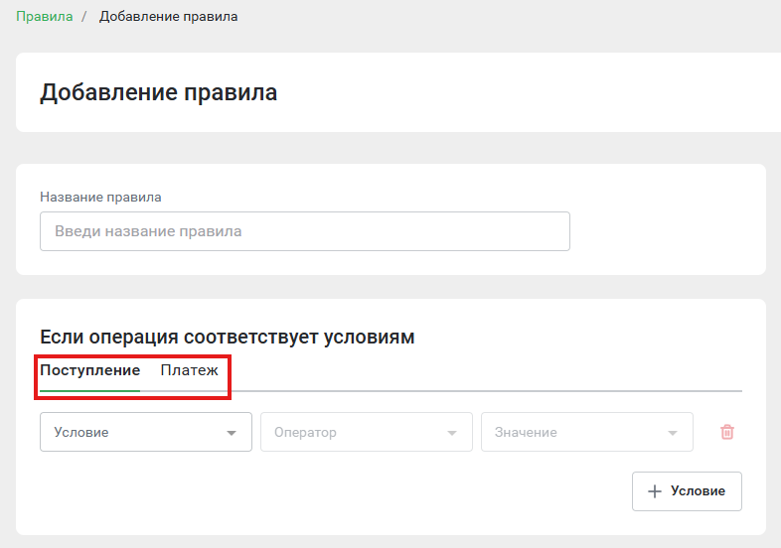Screen dimensions: 781x548
Task: Click the plus icon in Условие button
Action: point(655,491)
